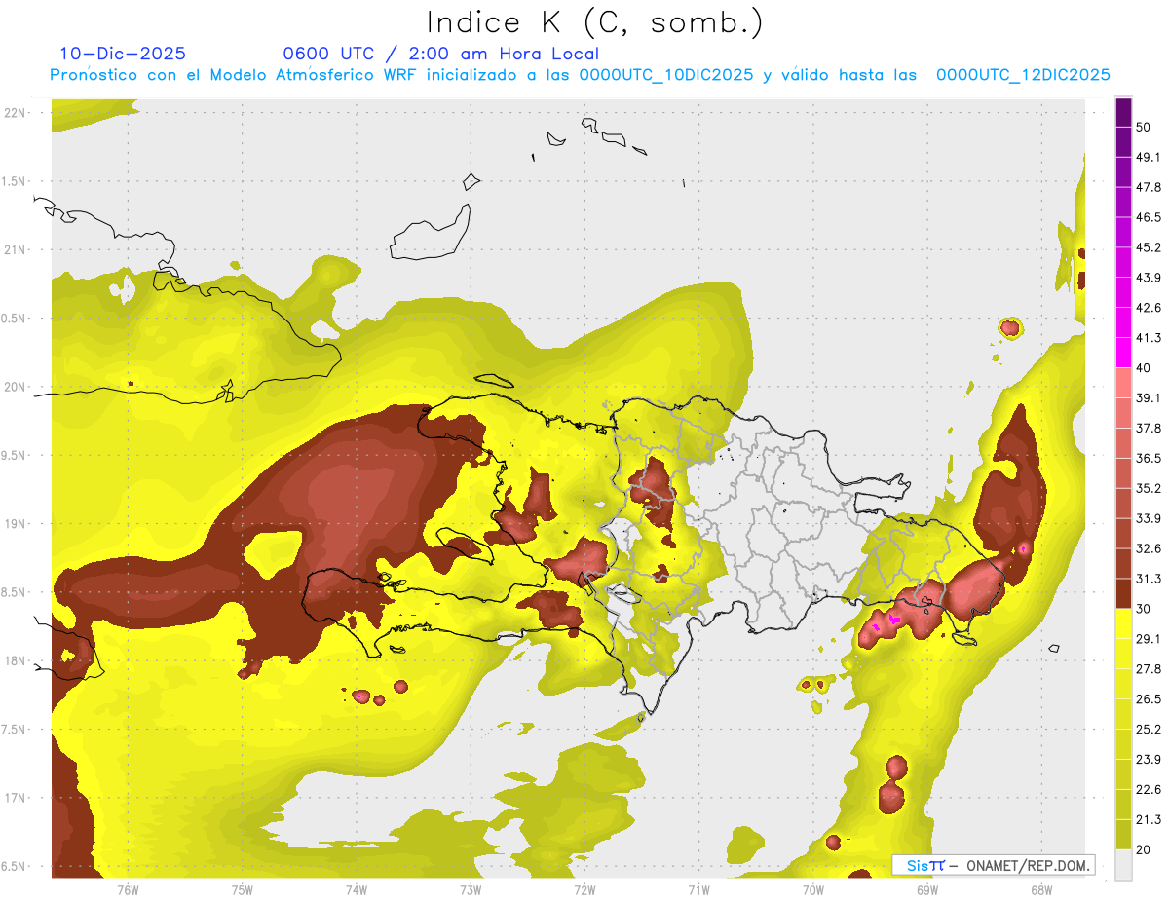
Task: Click the colorbar value "39.1"
Action: point(1149,398)
